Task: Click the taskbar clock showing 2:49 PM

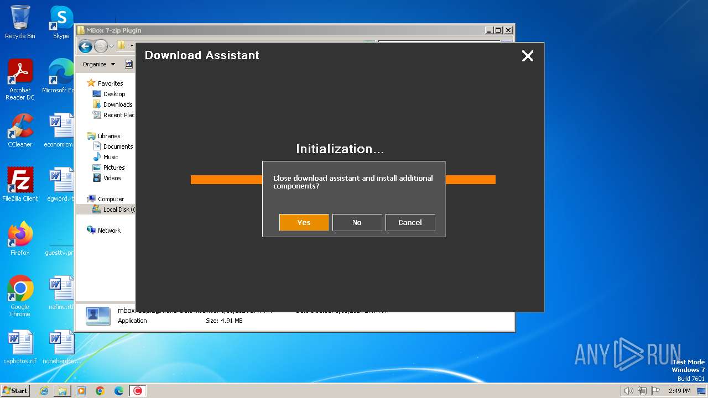Action: pyautogui.click(x=679, y=391)
